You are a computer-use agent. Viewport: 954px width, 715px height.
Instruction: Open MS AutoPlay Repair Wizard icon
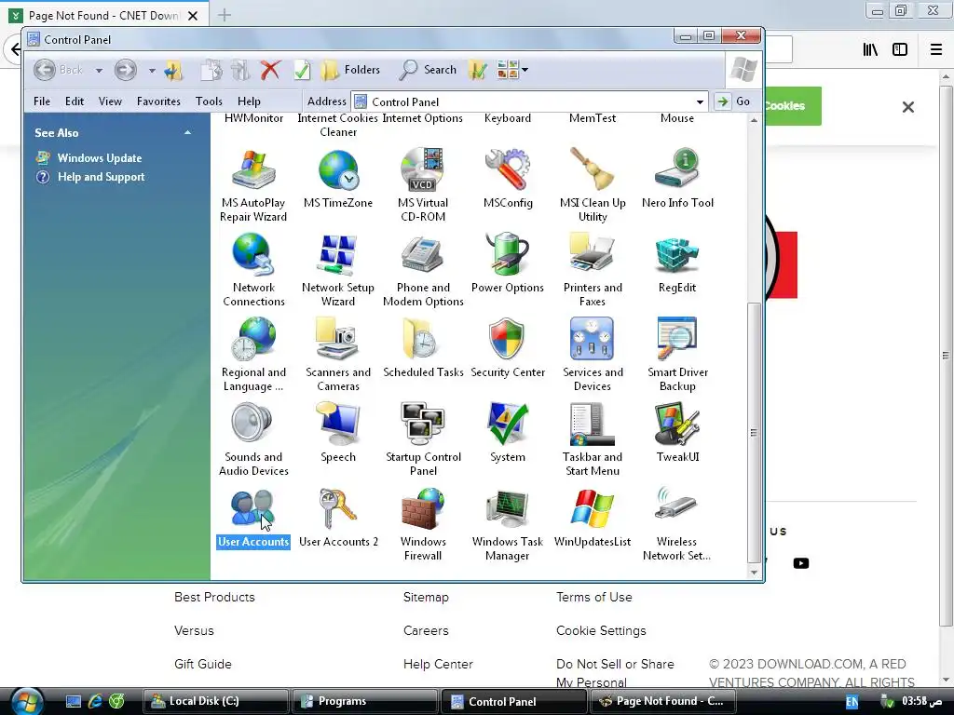[253, 169]
